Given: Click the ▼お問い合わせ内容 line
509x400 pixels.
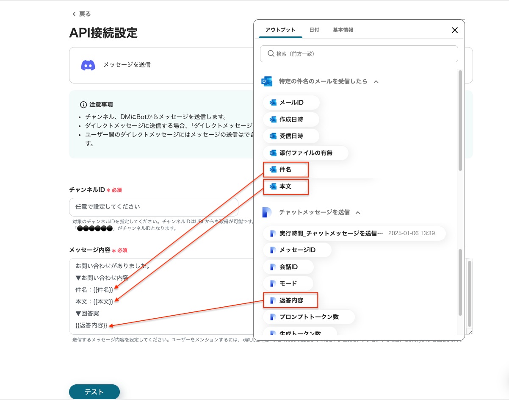Looking at the screenshot, I should 102,278.
